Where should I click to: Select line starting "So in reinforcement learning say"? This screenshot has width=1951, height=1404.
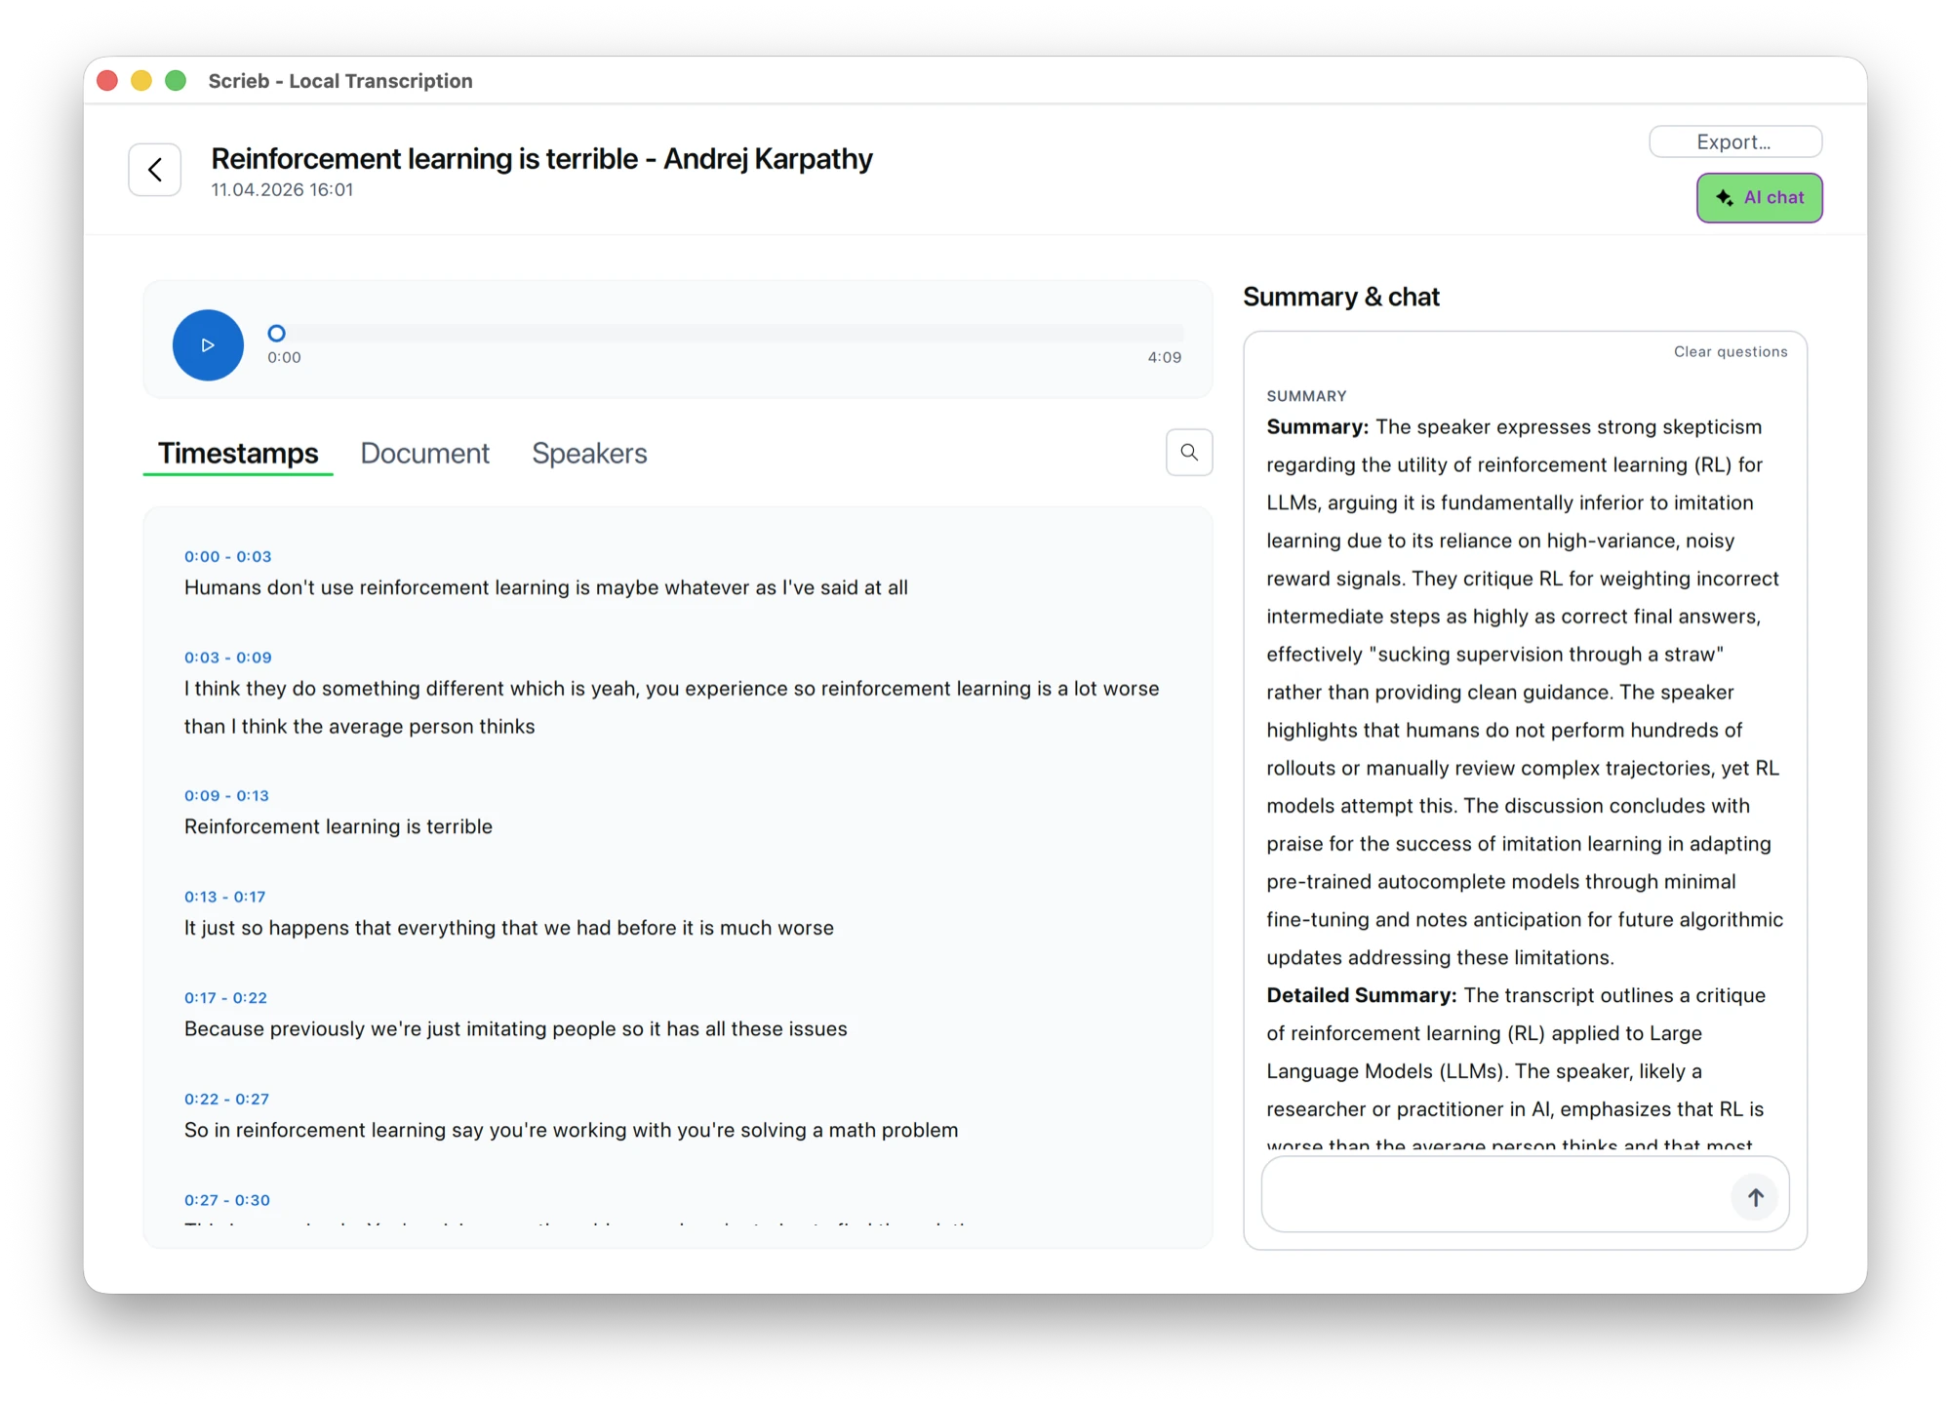click(572, 1130)
